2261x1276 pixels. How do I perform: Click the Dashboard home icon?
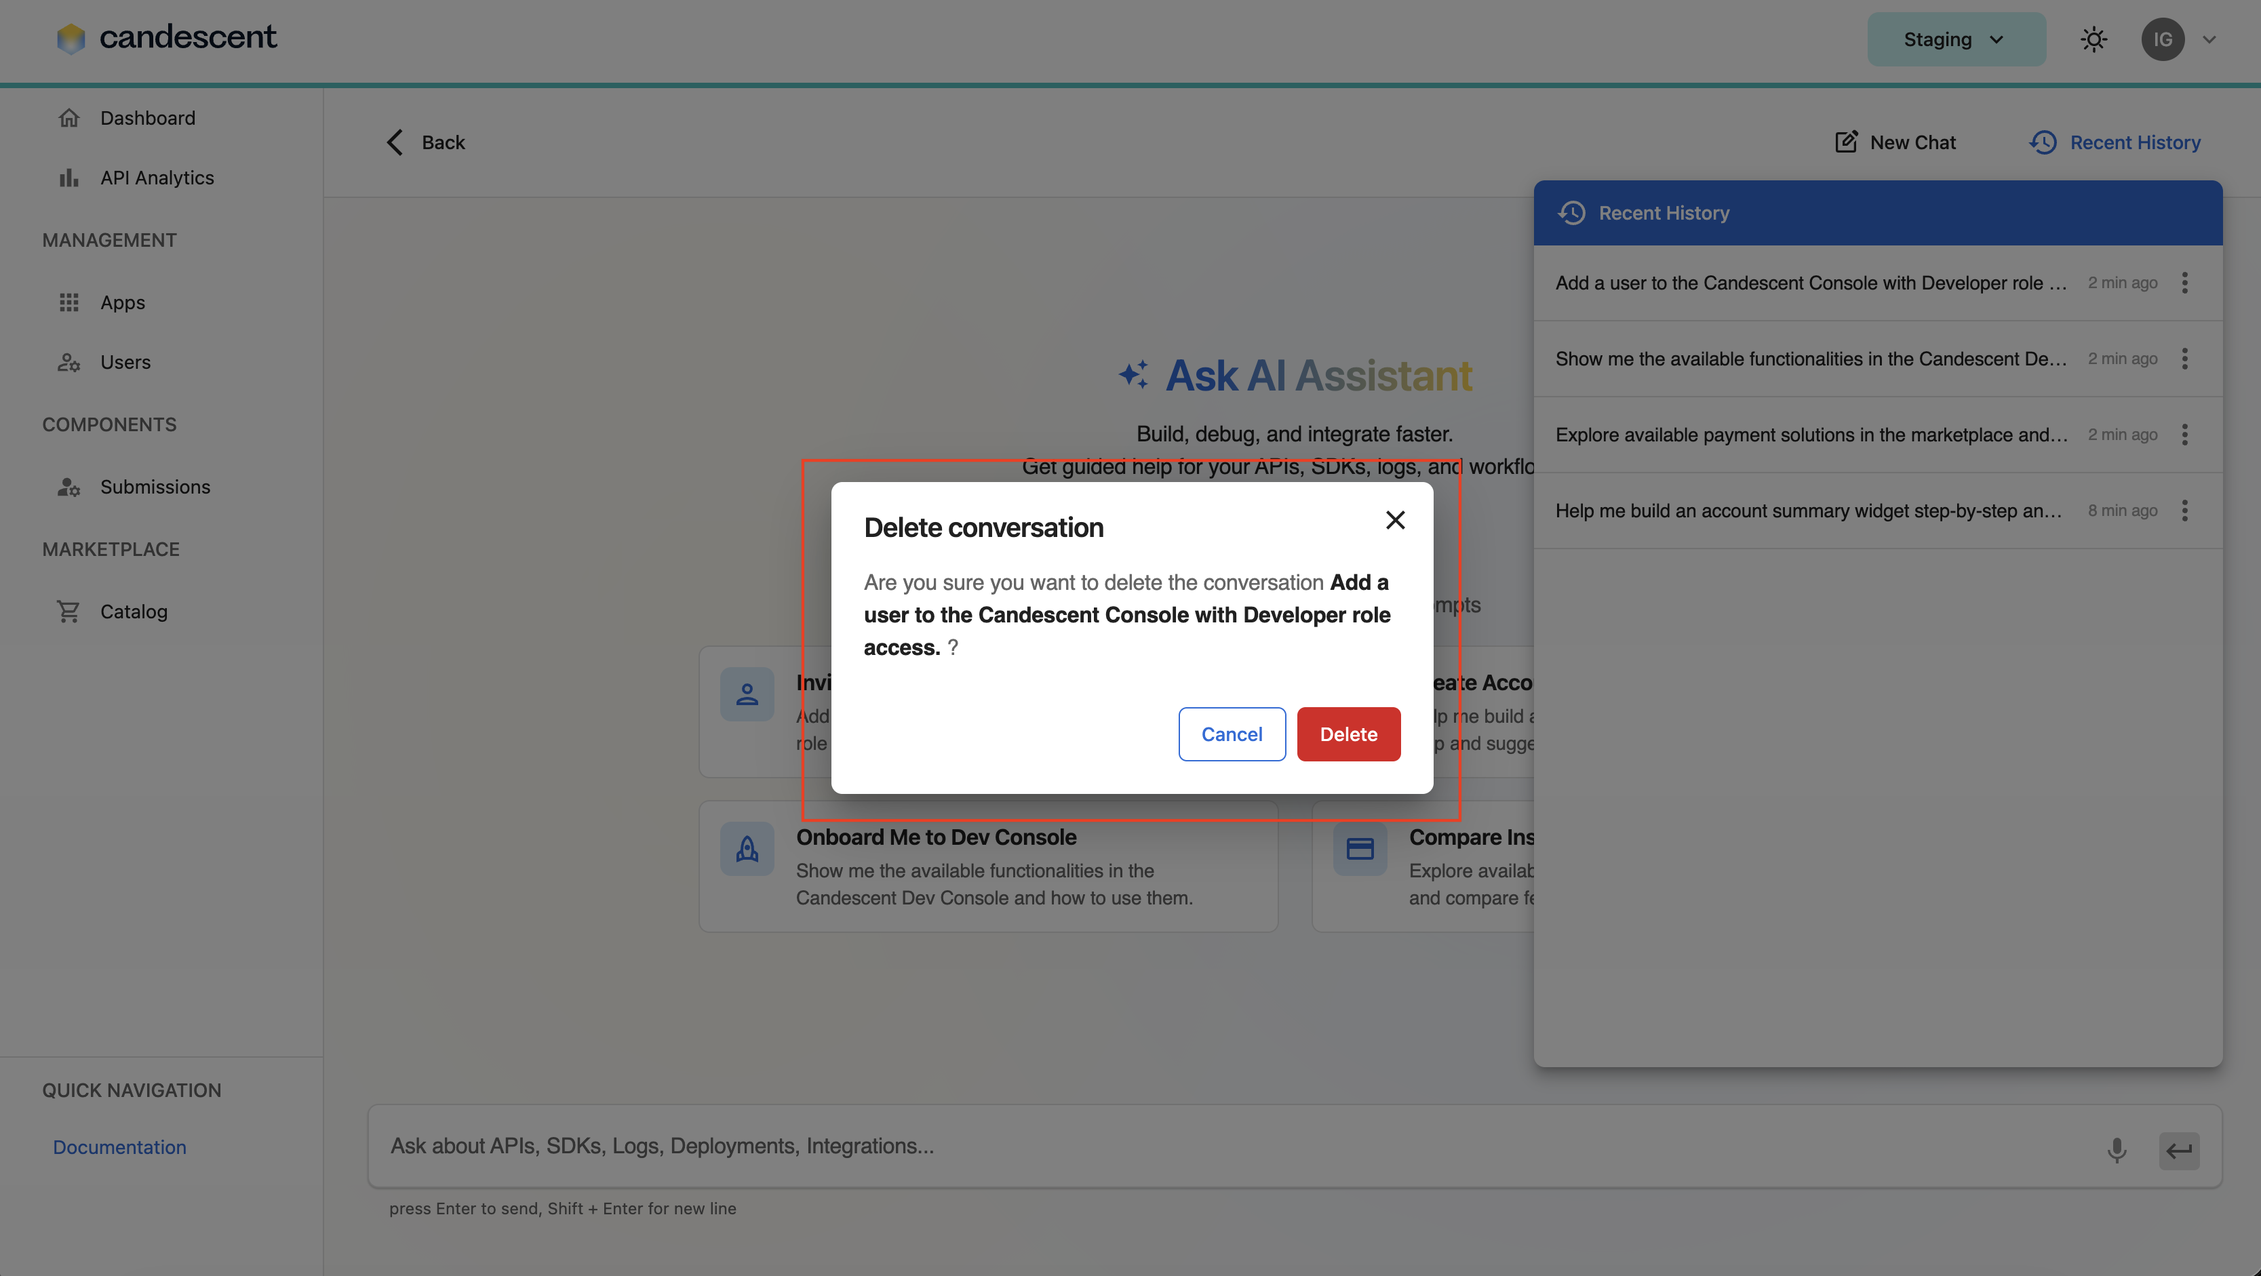click(68, 117)
